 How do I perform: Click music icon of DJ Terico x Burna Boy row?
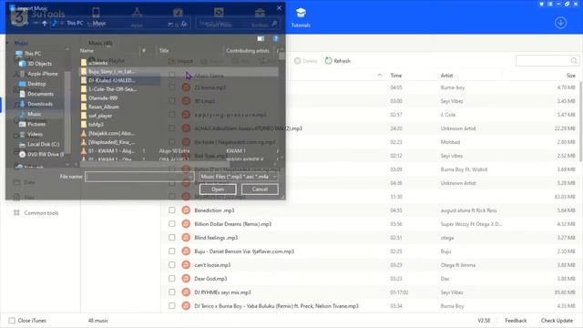point(186,306)
